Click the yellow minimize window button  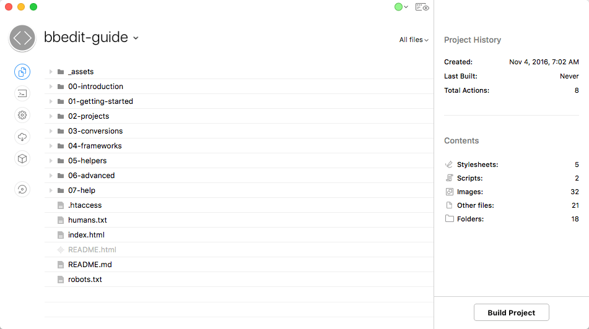tap(21, 7)
